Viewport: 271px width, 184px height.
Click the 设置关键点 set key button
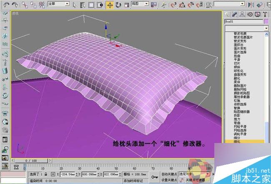click(x=169, y=180)
